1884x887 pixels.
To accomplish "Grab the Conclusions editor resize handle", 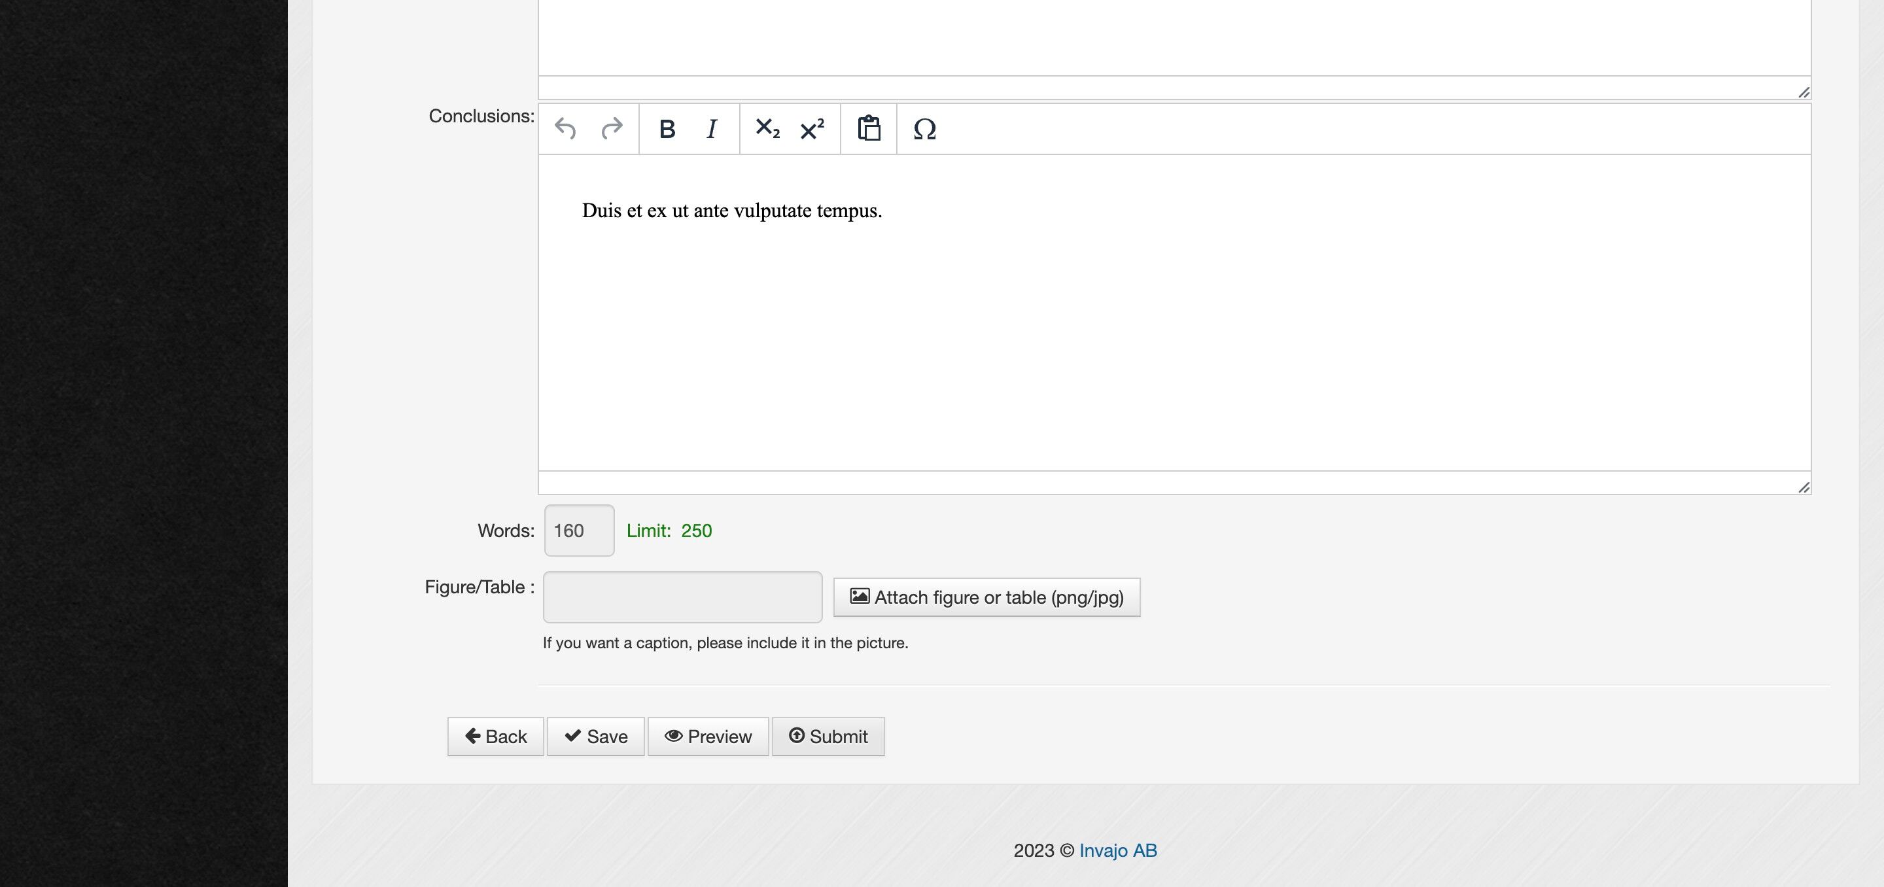I will pyautogui.click(x=1804, y=488).
